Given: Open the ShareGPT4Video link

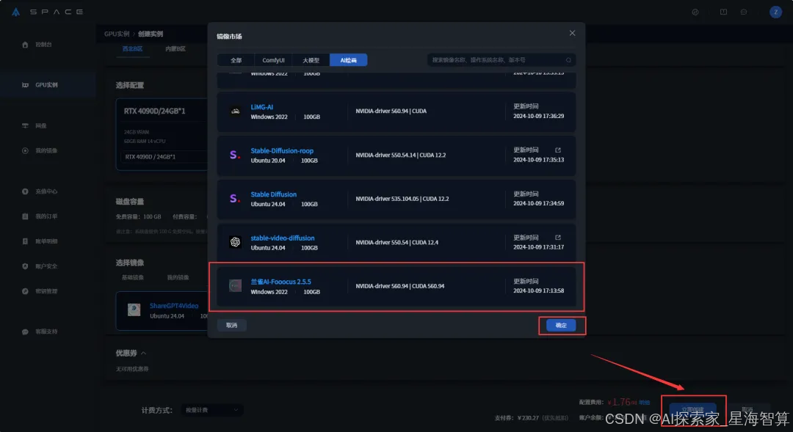Looking at the screenshot, I should pyautogui.click(x=174, y=306).
